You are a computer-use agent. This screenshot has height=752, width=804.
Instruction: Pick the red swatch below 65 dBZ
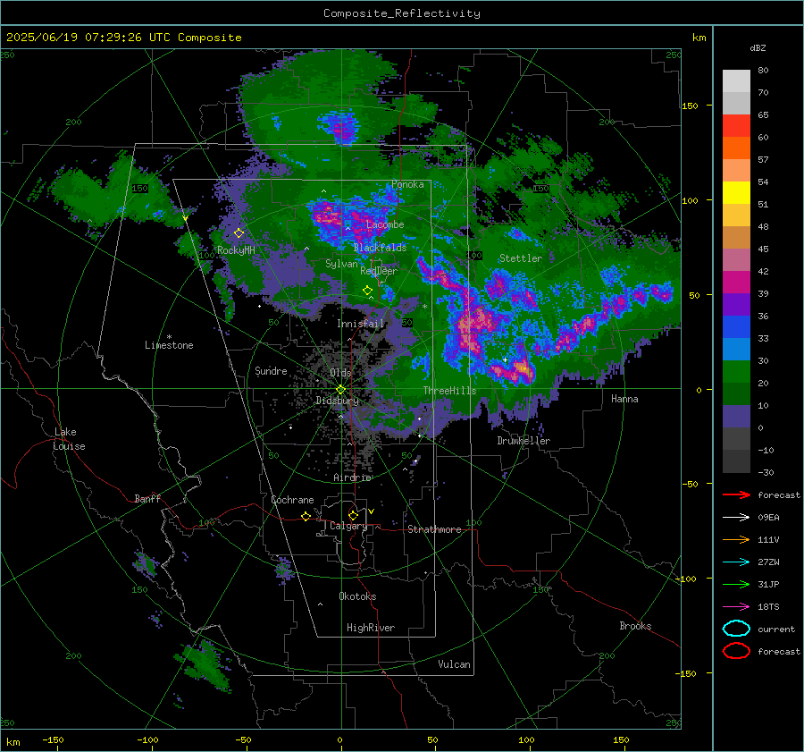click(x=736, y=125)
